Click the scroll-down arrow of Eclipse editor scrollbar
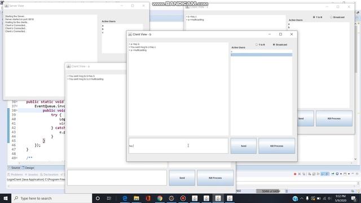The image size is (361, 203). [355, 159]
